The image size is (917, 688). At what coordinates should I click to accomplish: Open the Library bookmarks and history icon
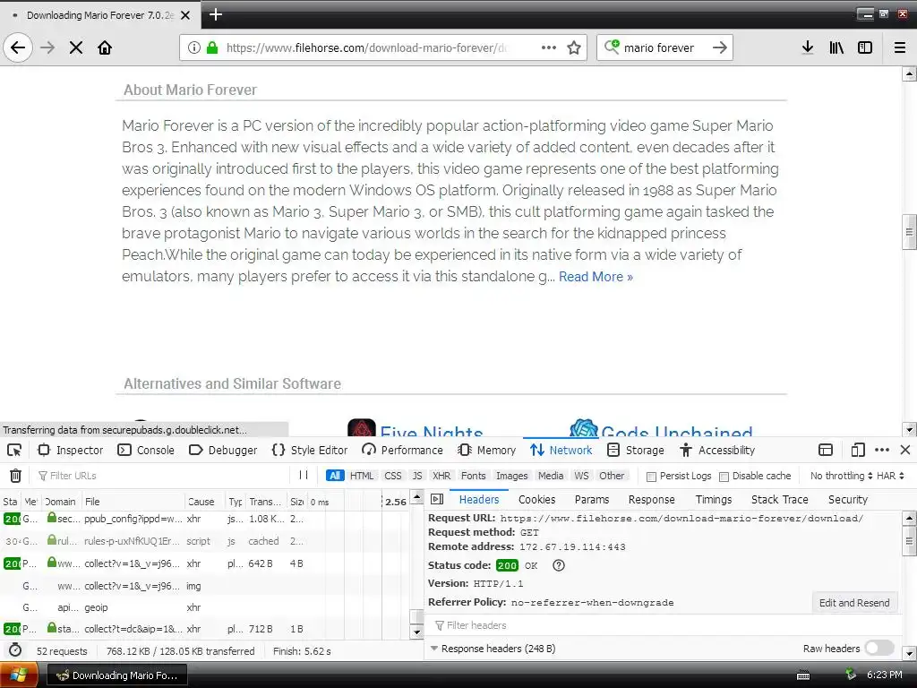(836, 47)
